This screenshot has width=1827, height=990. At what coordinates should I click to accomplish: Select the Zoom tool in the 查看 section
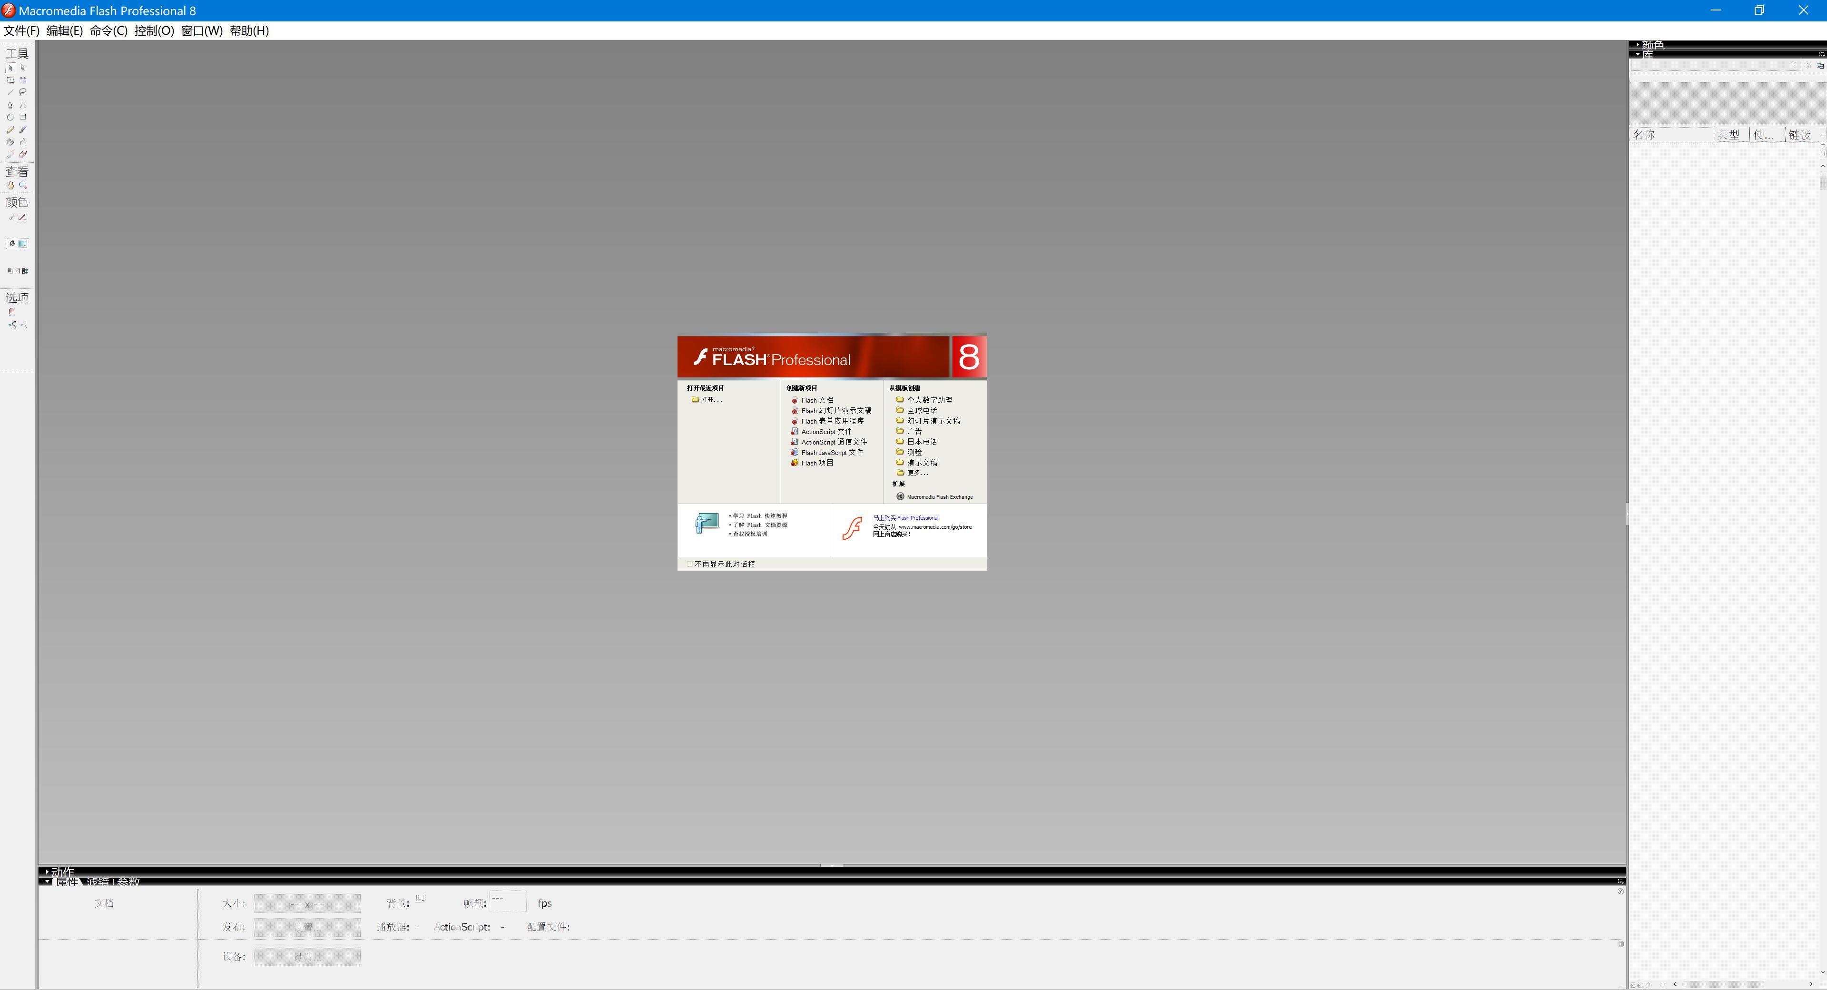tap(23, 185)
